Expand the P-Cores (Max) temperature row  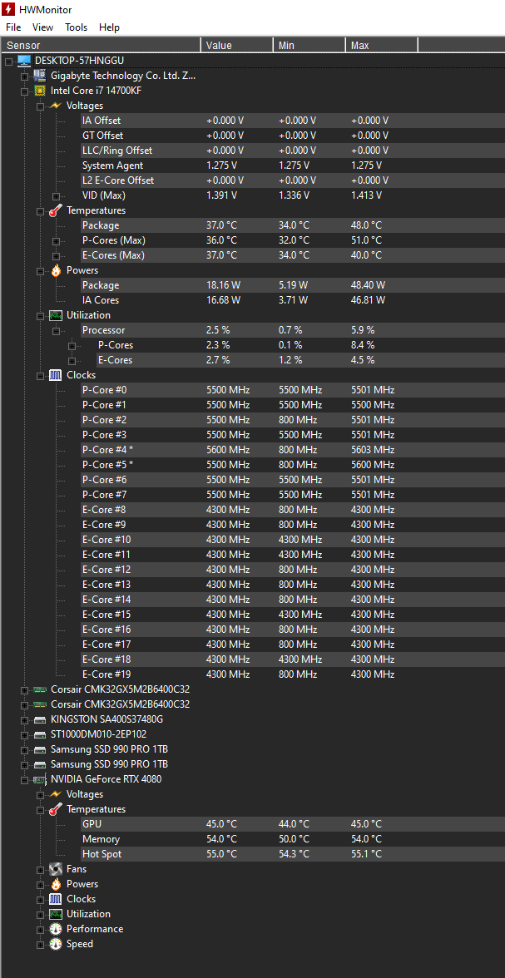[x=56, y=241]
